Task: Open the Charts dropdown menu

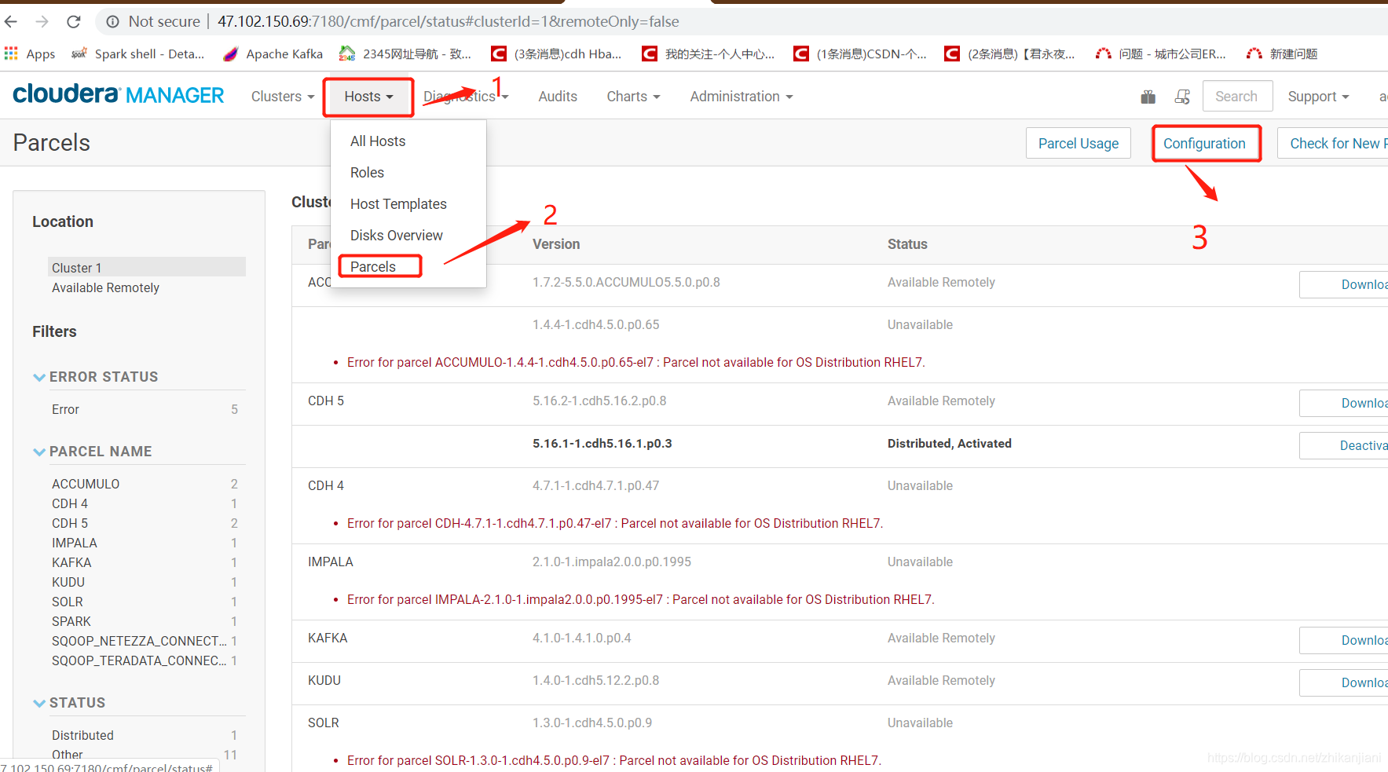Action: click(x=633, y=97)
